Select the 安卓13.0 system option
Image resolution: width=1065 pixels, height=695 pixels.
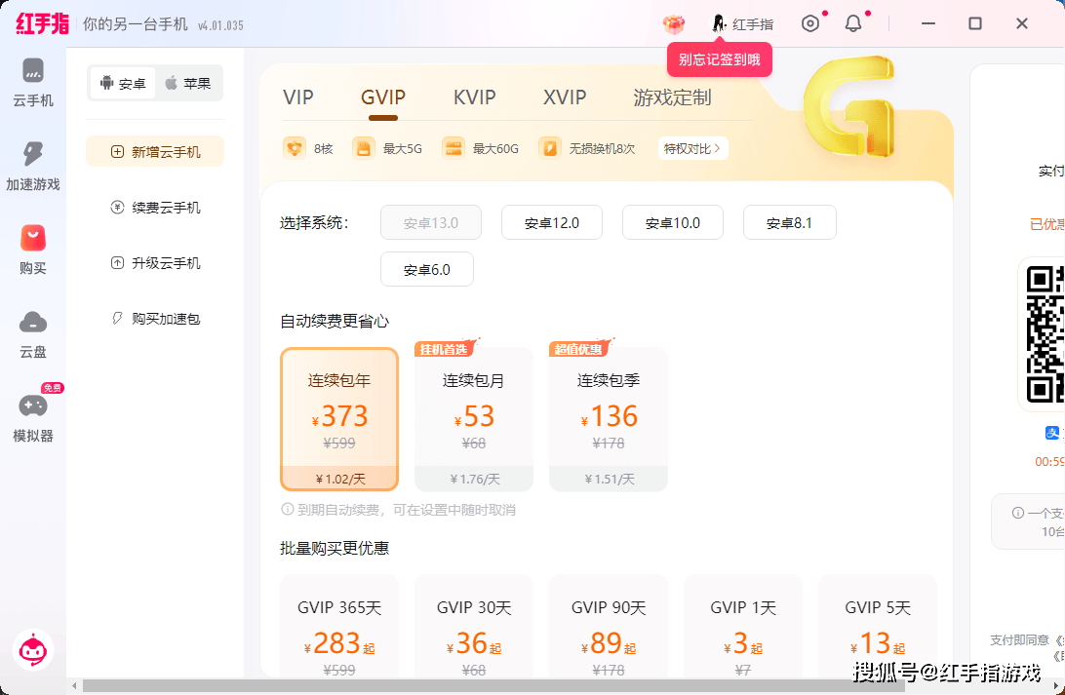[431, 222]
